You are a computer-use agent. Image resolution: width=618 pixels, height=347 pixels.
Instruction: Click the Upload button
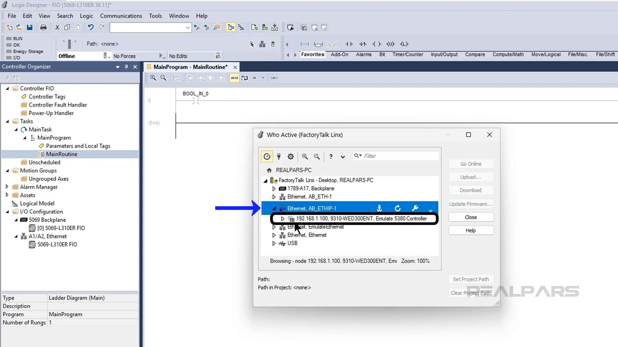pos(471,177)
